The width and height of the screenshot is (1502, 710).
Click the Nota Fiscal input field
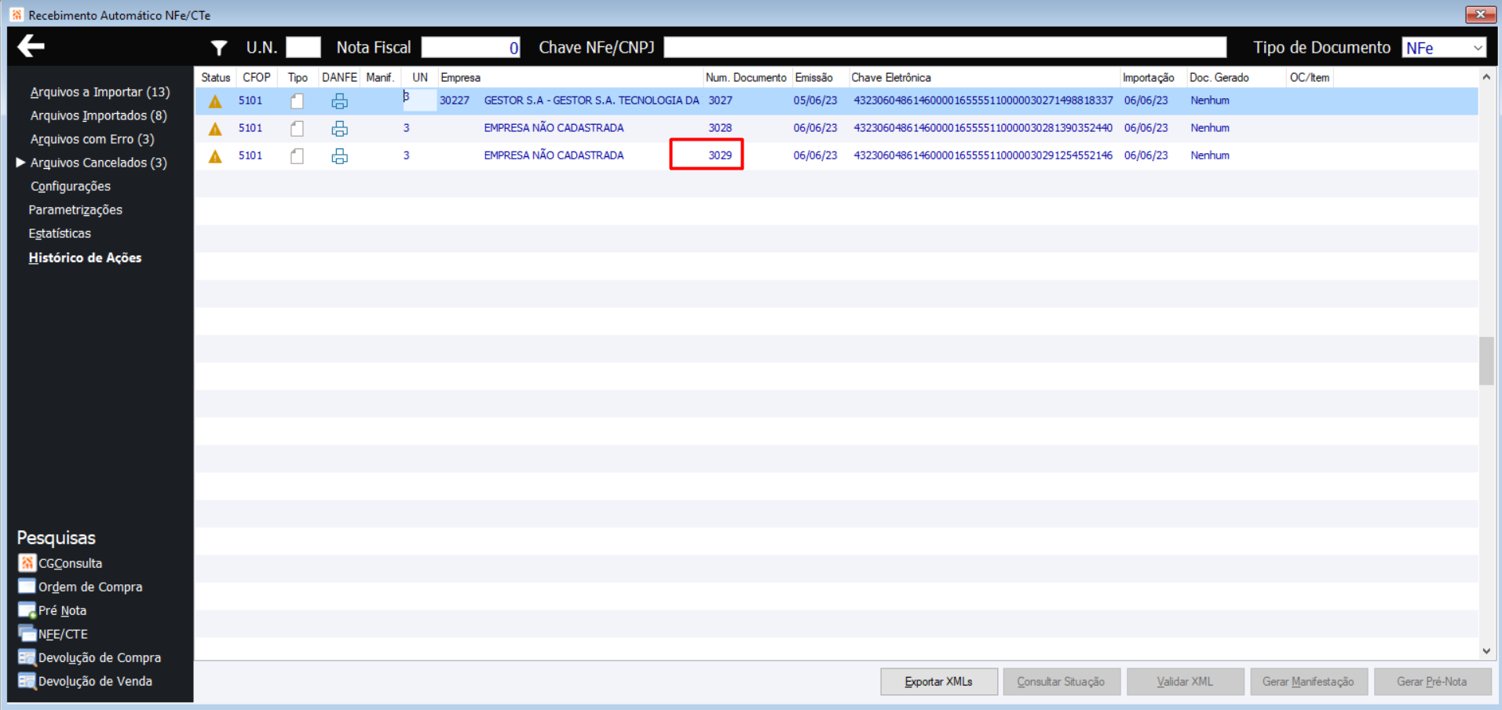tap(470, 47)
